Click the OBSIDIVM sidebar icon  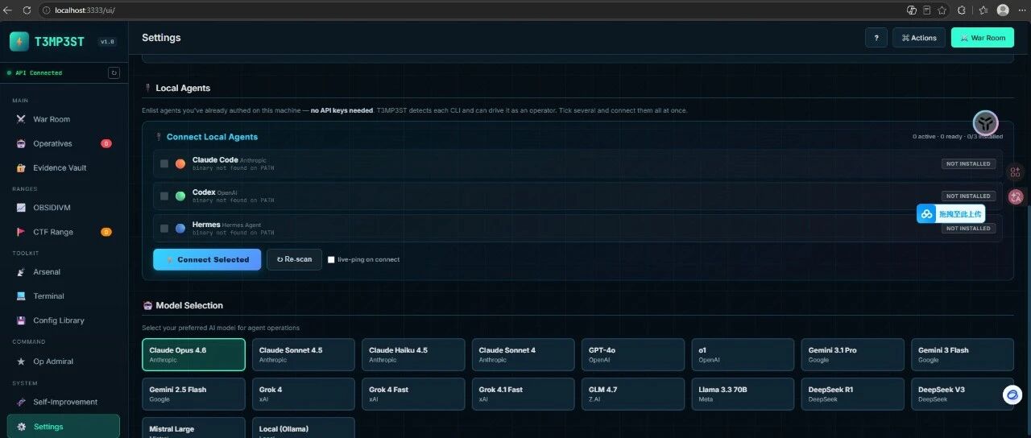pos(22,208)
